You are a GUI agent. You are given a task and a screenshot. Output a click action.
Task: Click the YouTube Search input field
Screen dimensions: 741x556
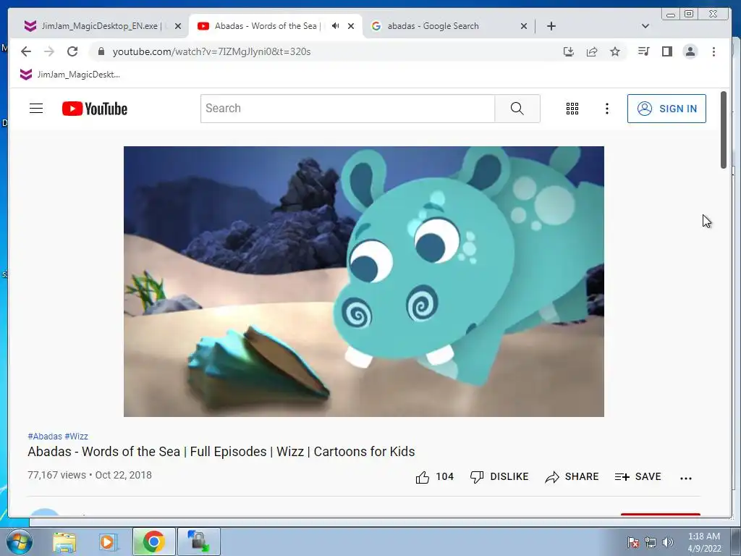click(x=347, y=109)
